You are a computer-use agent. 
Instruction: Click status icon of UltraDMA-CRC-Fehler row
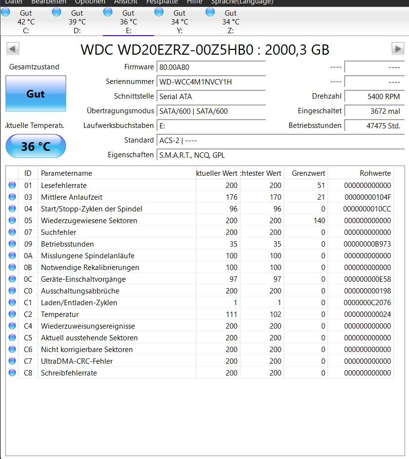[12, 361]
